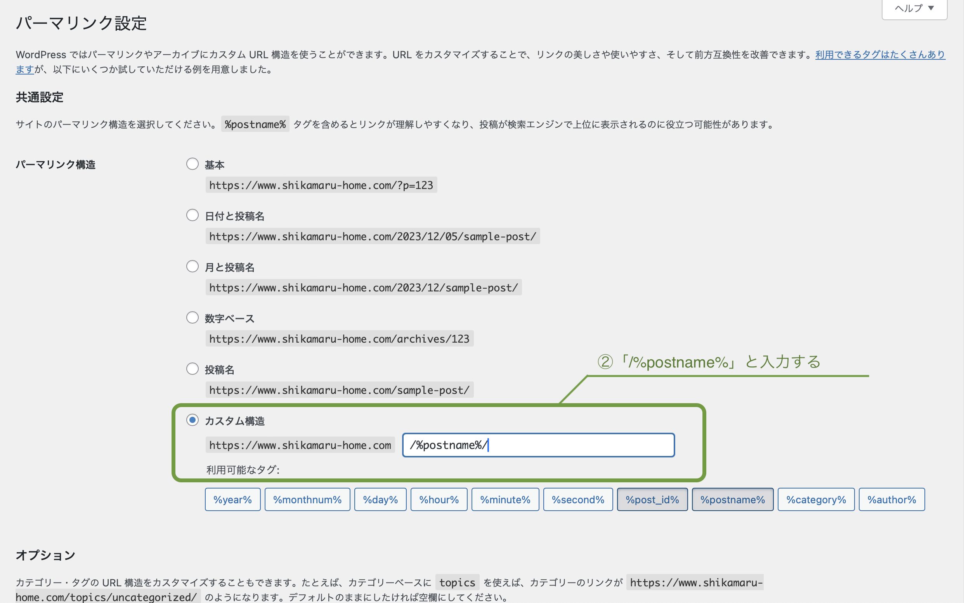Screen dimensions: 964x603
Task: Open the ヘルプ dropdown menu
Action: pyautogui.click(x=911, y=7)
